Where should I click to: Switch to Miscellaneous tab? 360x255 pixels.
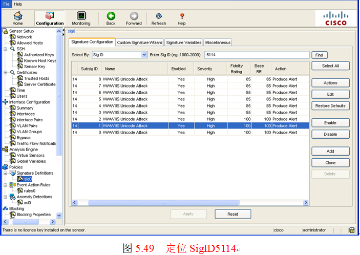pos(218,42)
